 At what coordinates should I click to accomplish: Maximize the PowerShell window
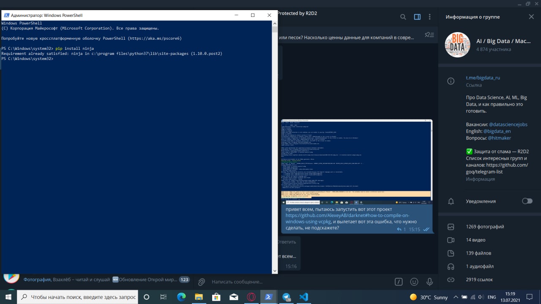[253, 15]
